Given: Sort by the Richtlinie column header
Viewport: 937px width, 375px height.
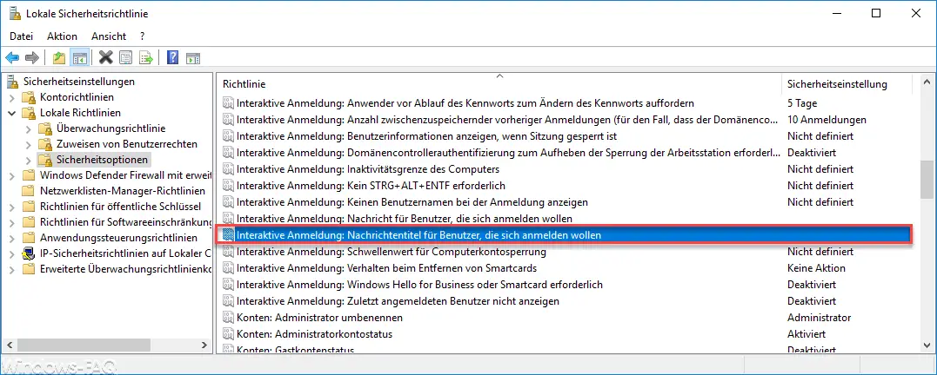Looking at the screenshot, I should coord(499,84).
